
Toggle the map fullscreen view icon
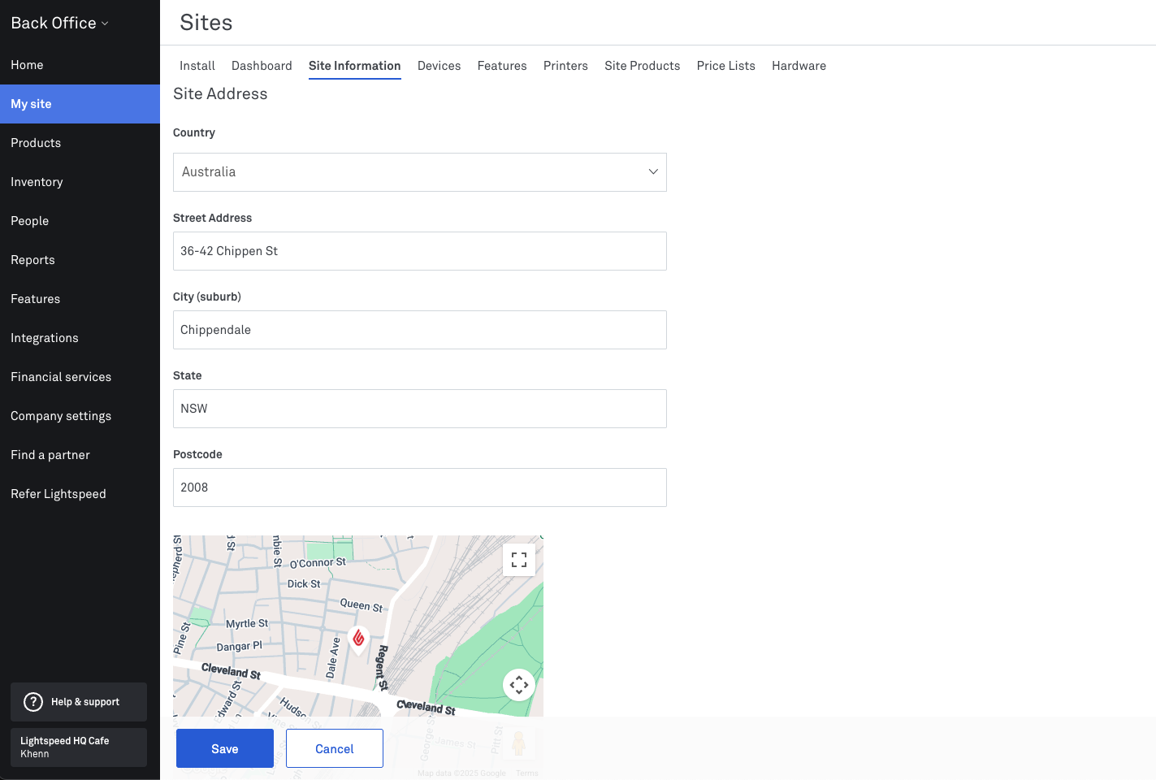[519, 560]
